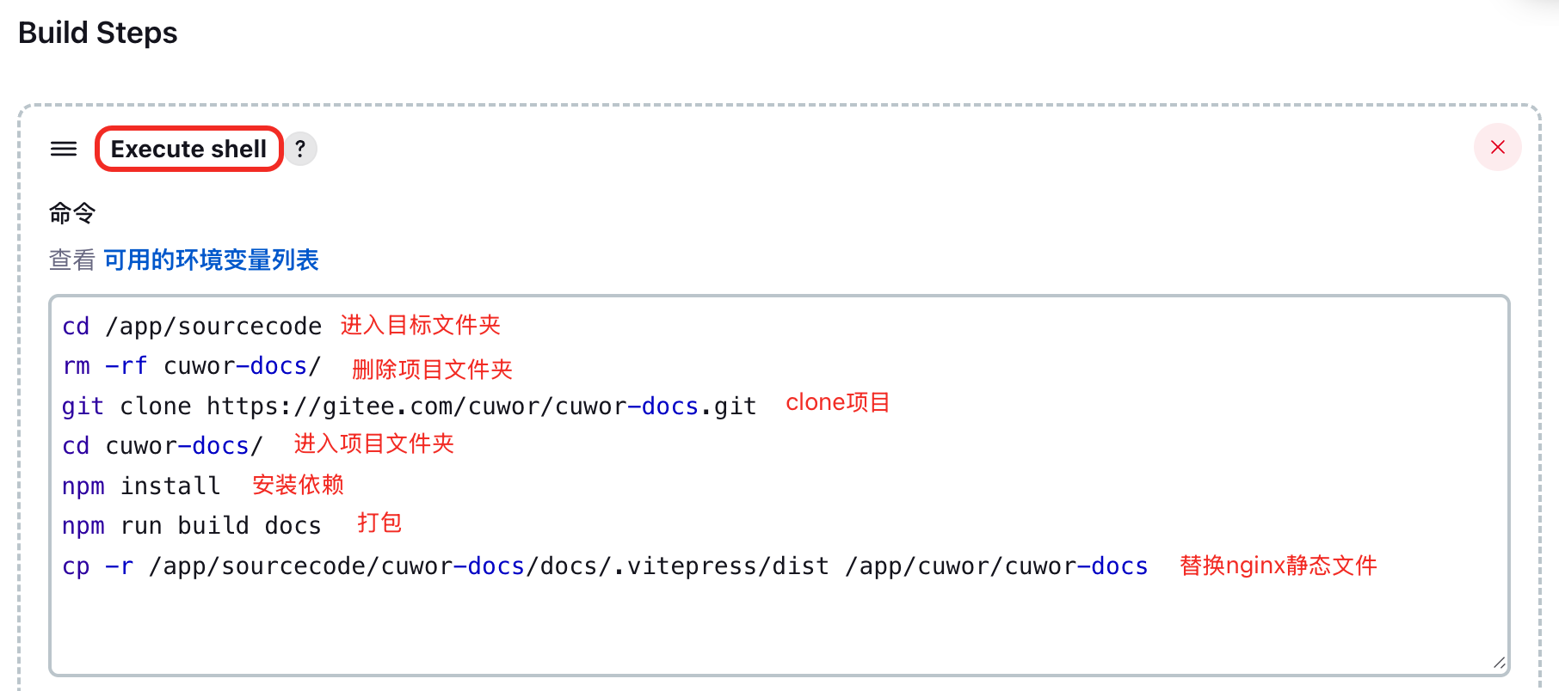Place cursor on the rm -rf cuwor-docs/ line
This screenshot has height=691, width=1559.
192,366
